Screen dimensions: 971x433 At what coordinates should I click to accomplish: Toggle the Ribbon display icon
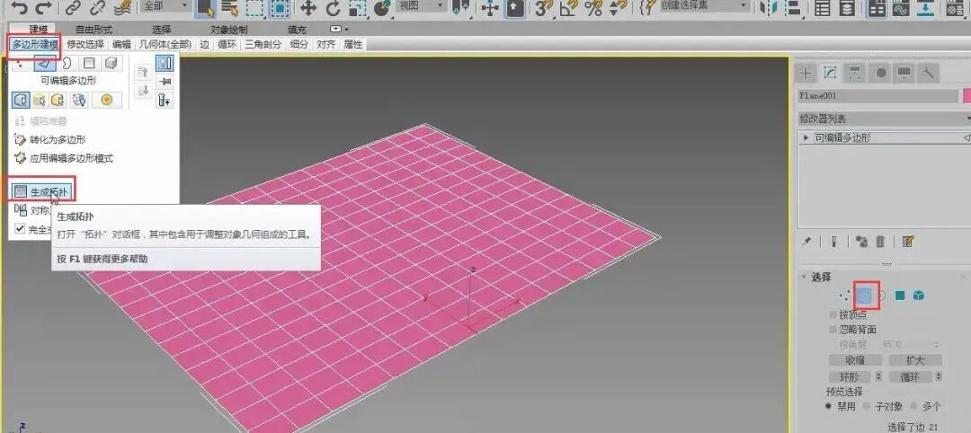tap(877, 7)
